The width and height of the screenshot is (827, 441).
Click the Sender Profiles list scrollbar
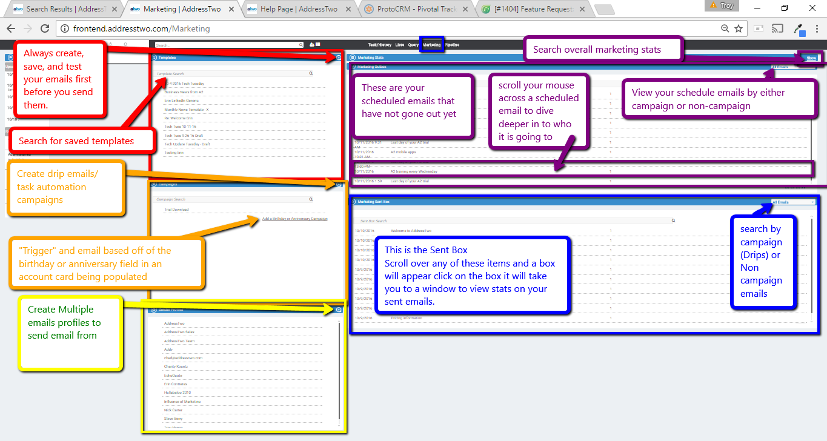coord(339,370)
